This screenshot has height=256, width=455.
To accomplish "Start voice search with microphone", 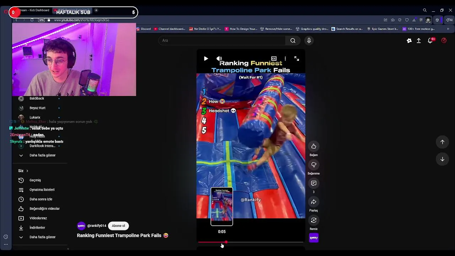I will pos(309,41).
